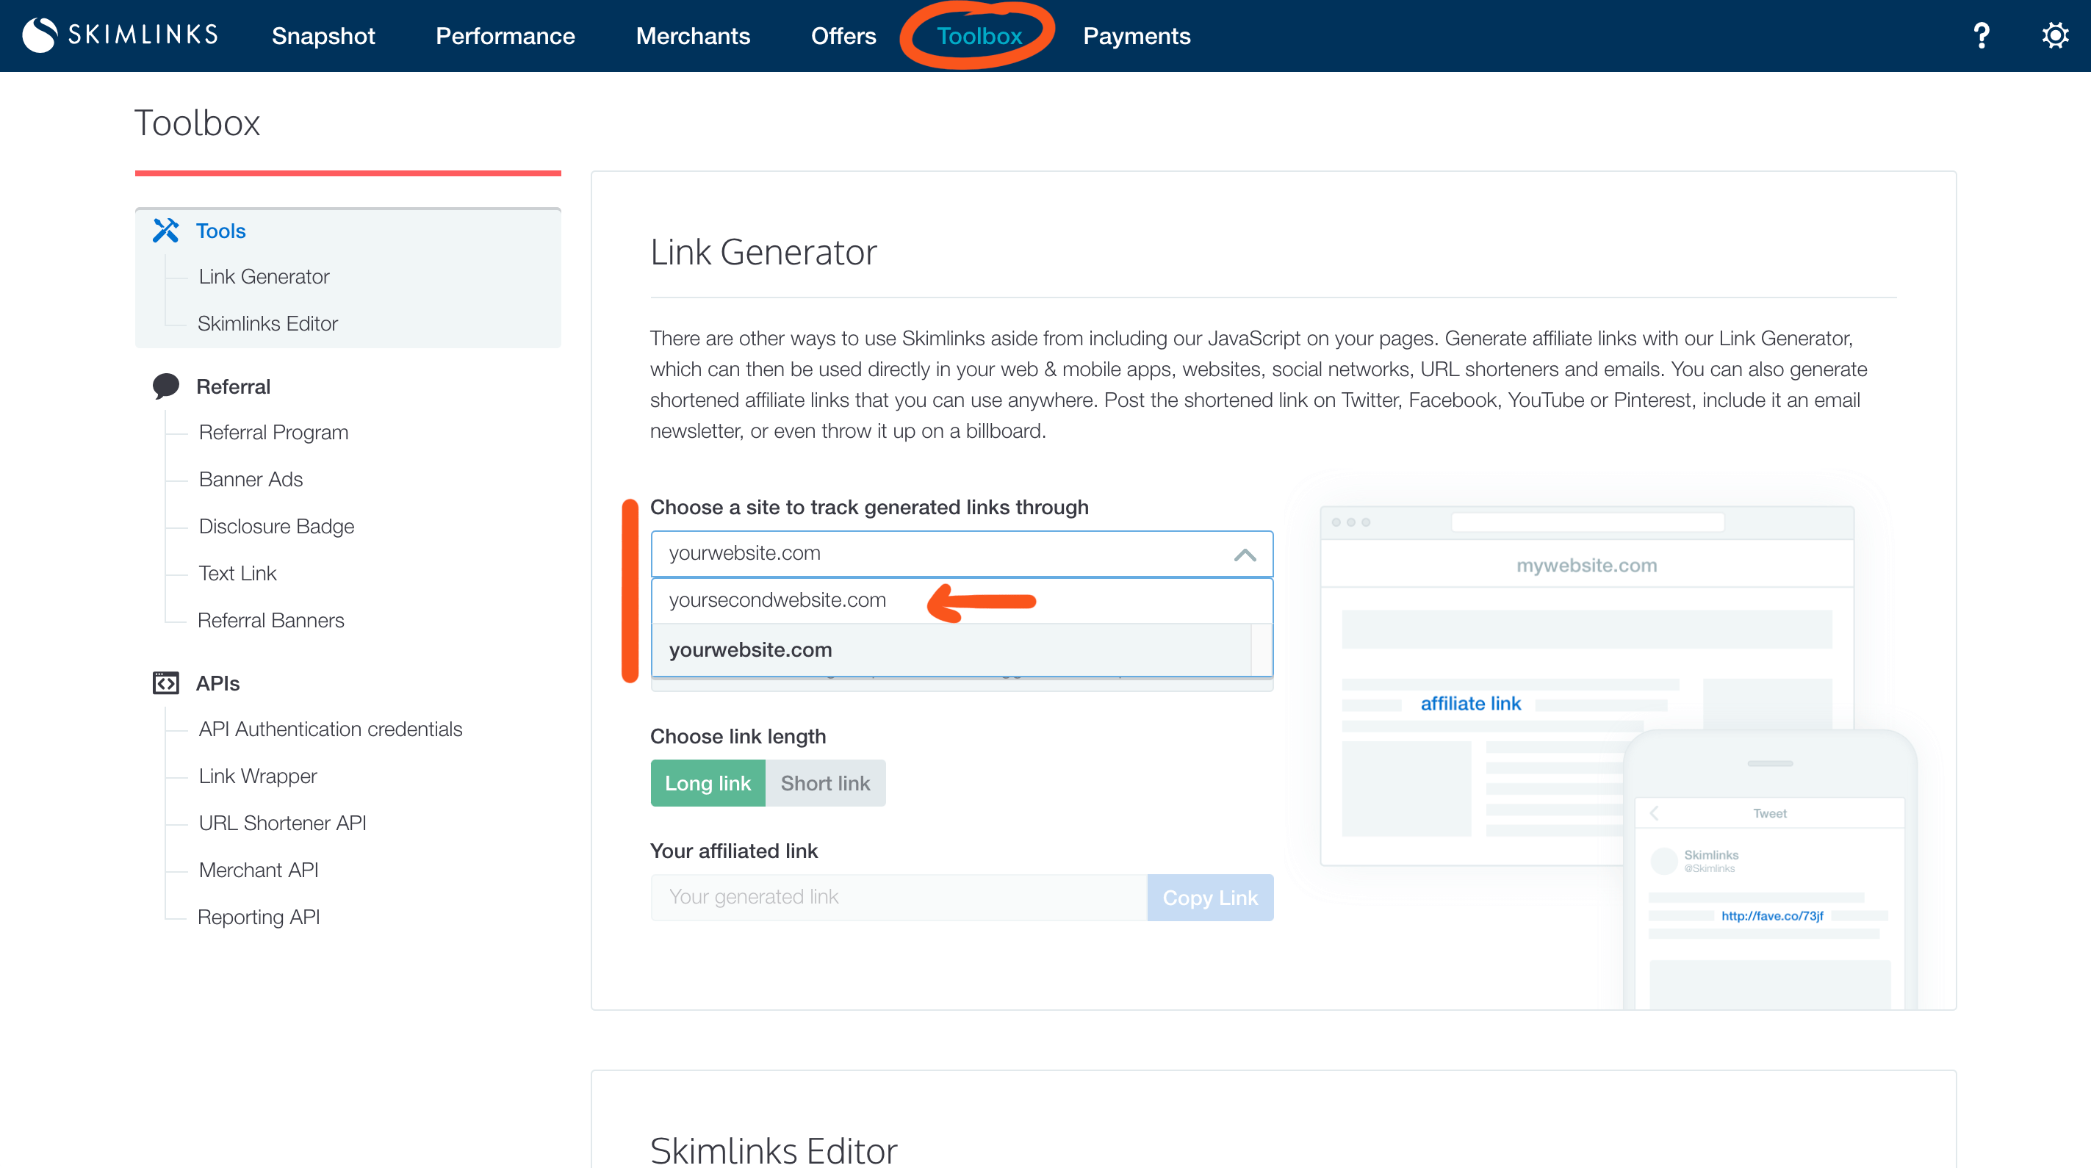2091x1168 pixels.
Task: Select the Short link option
Action: pos(824,783)
